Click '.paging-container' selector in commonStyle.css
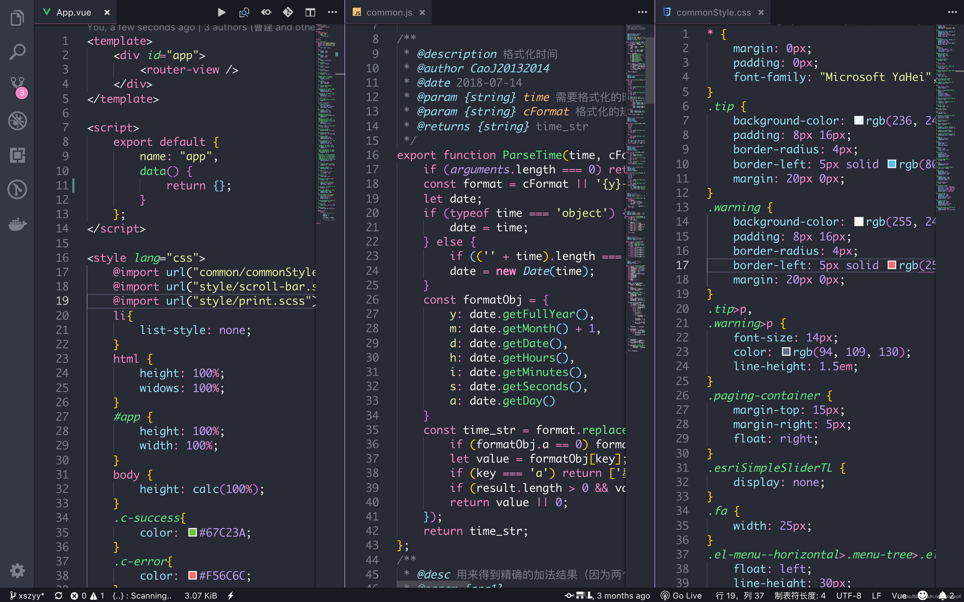Screen dimensions: 964x602 tap(764, 395)
